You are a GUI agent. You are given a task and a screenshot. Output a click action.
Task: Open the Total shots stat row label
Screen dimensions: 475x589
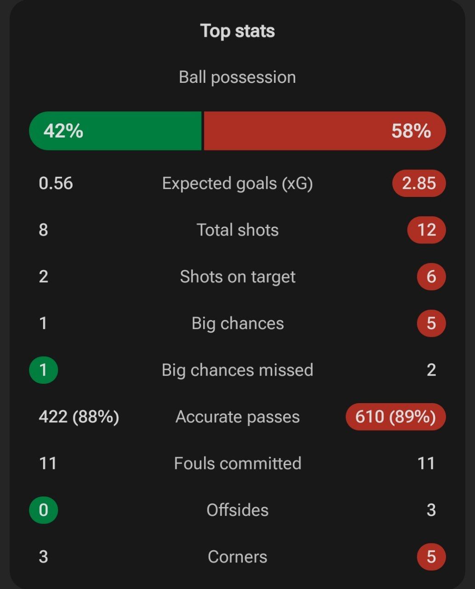click(237, 230)
